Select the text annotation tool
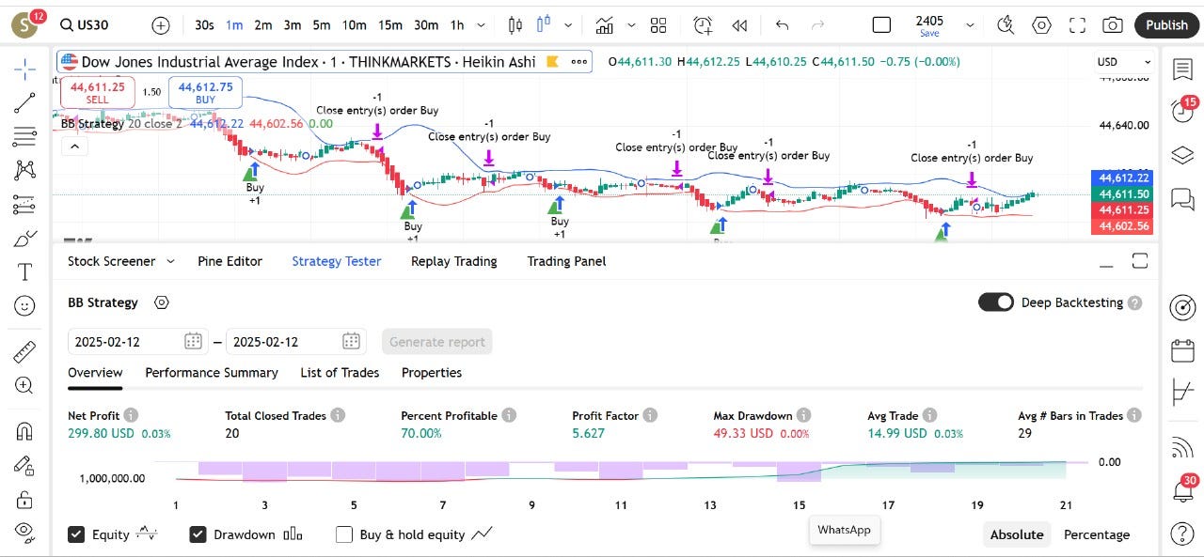 25,272
